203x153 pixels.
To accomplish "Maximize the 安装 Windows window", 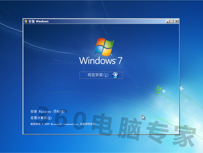I will pos(172,21).
